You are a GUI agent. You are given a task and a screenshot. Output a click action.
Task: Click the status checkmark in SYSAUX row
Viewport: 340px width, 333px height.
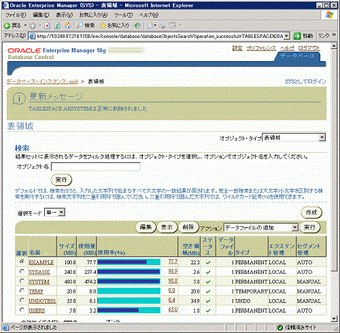coord(208,272)
